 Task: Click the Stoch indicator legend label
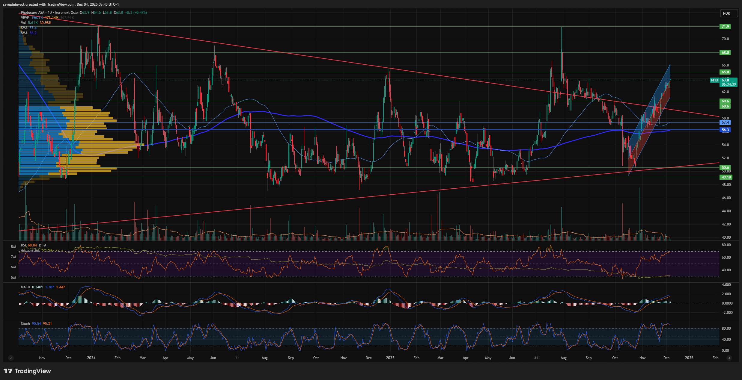click(25, 324)
